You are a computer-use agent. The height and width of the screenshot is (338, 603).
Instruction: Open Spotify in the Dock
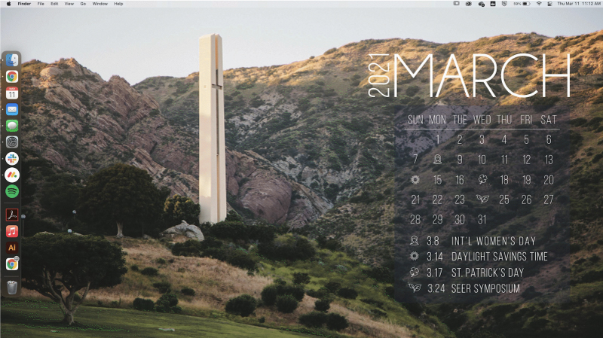pos(12,191)
